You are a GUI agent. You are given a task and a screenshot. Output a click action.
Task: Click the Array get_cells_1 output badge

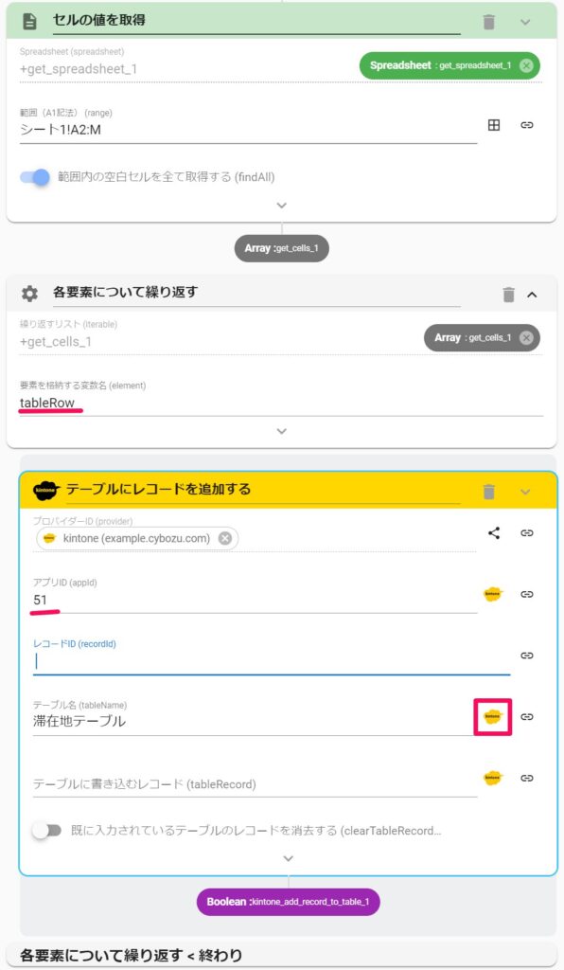[282, 248]
